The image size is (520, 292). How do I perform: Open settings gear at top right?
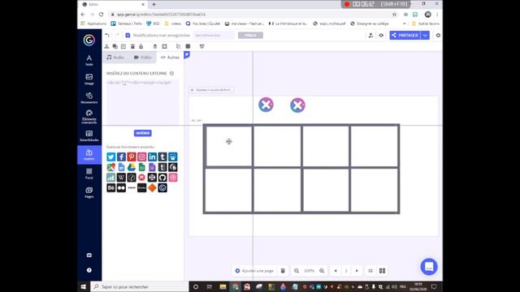tap(438, 35)
